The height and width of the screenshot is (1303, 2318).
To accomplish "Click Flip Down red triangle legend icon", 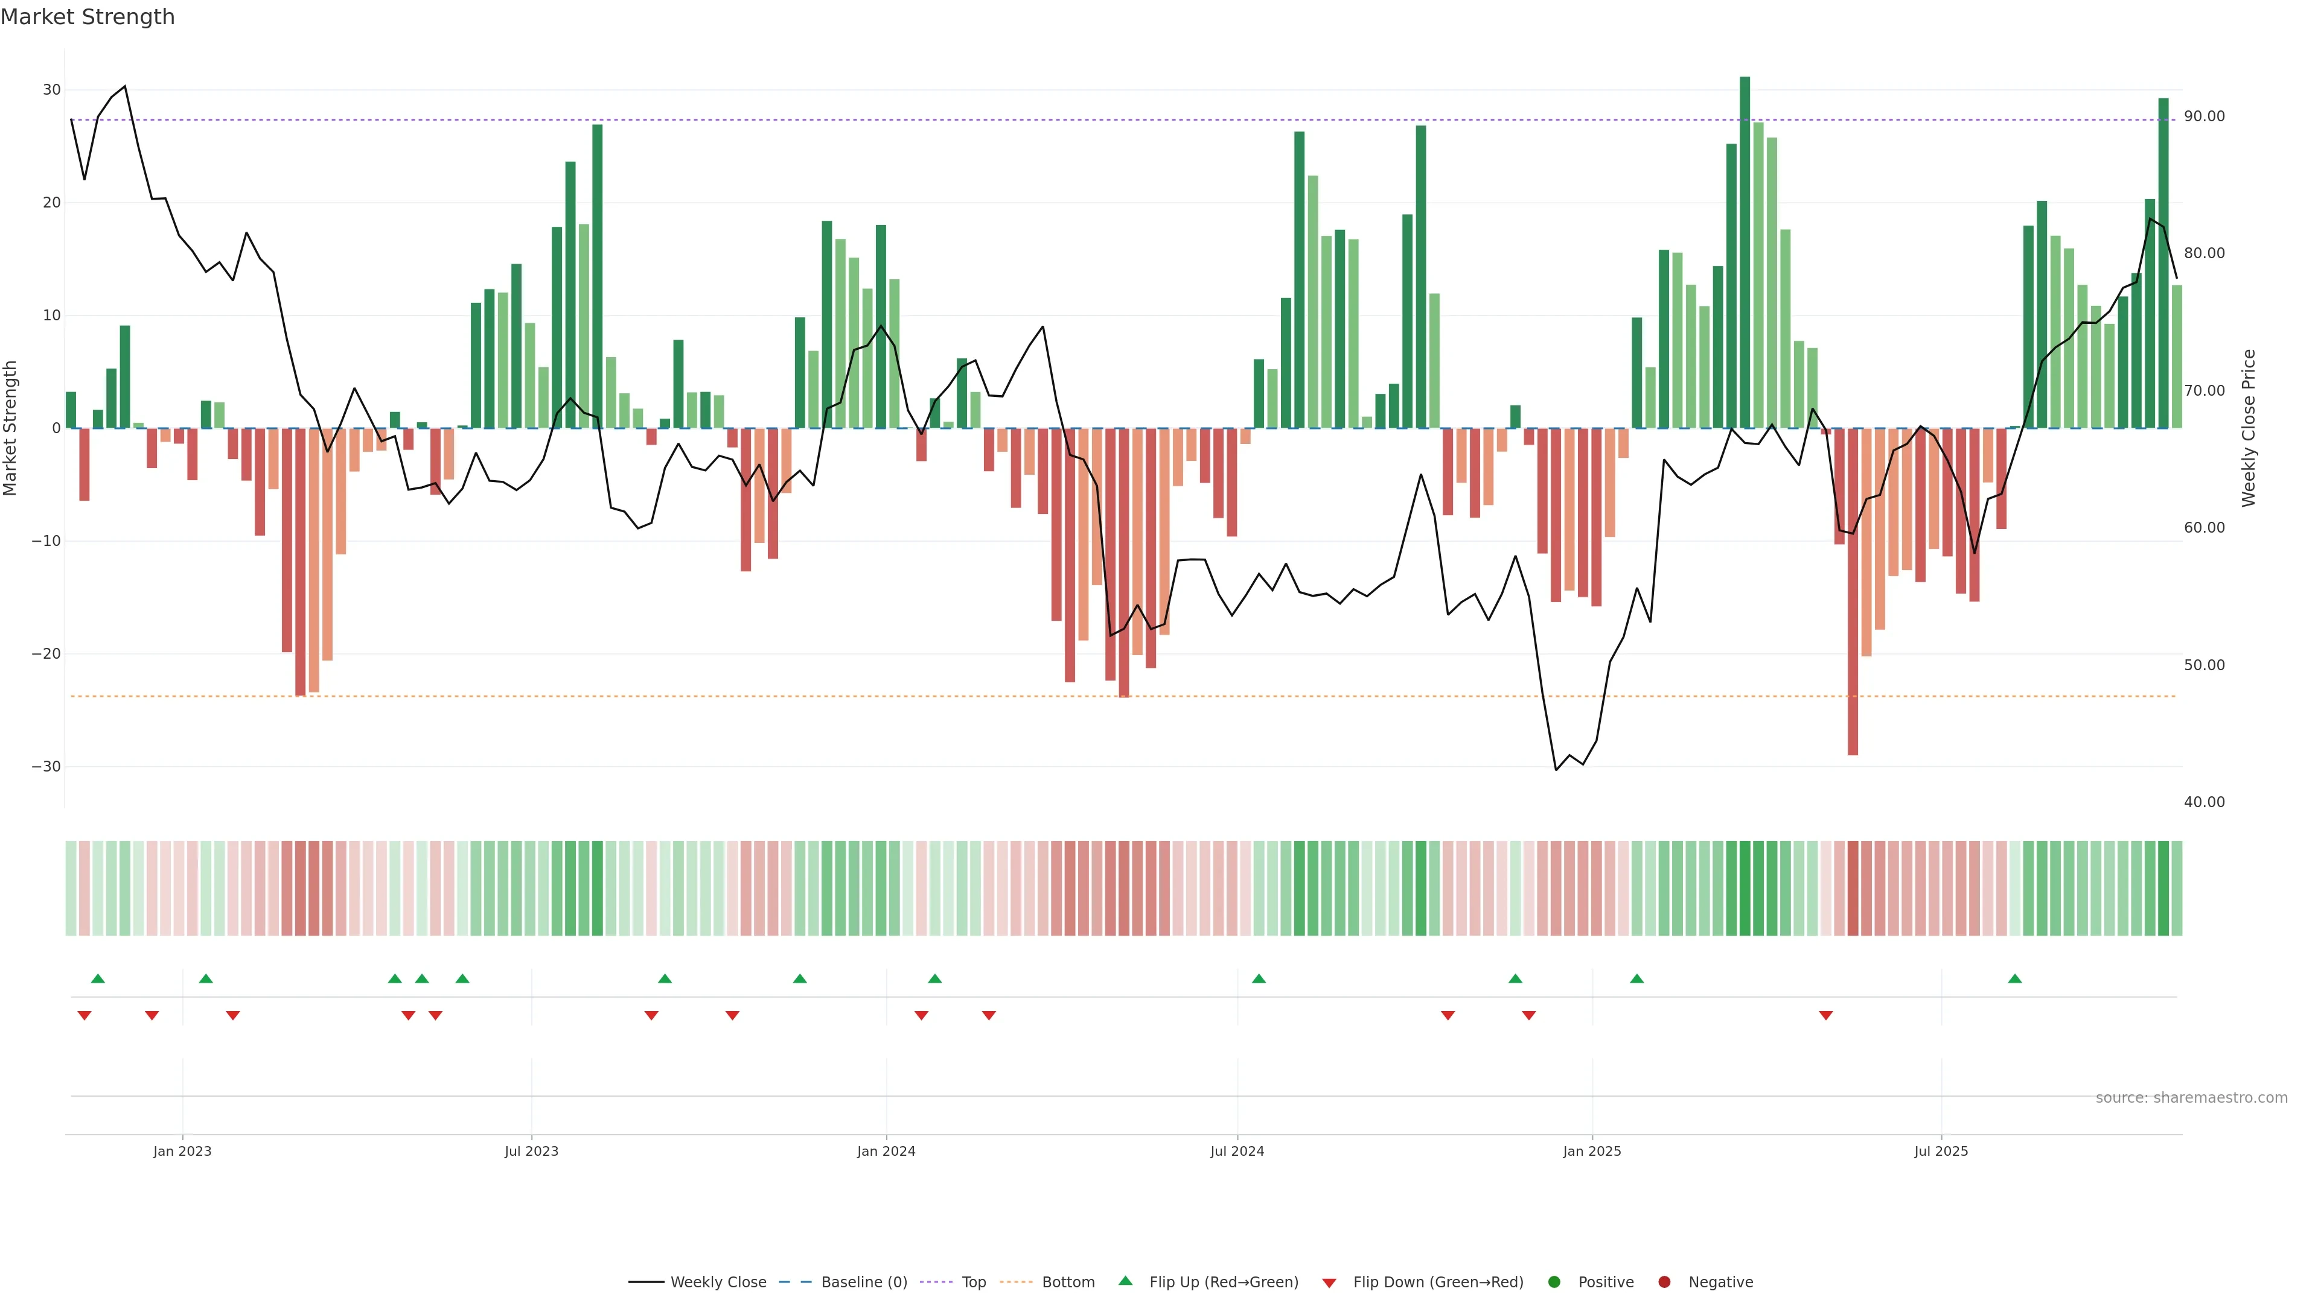I will click(1329, 1283).
